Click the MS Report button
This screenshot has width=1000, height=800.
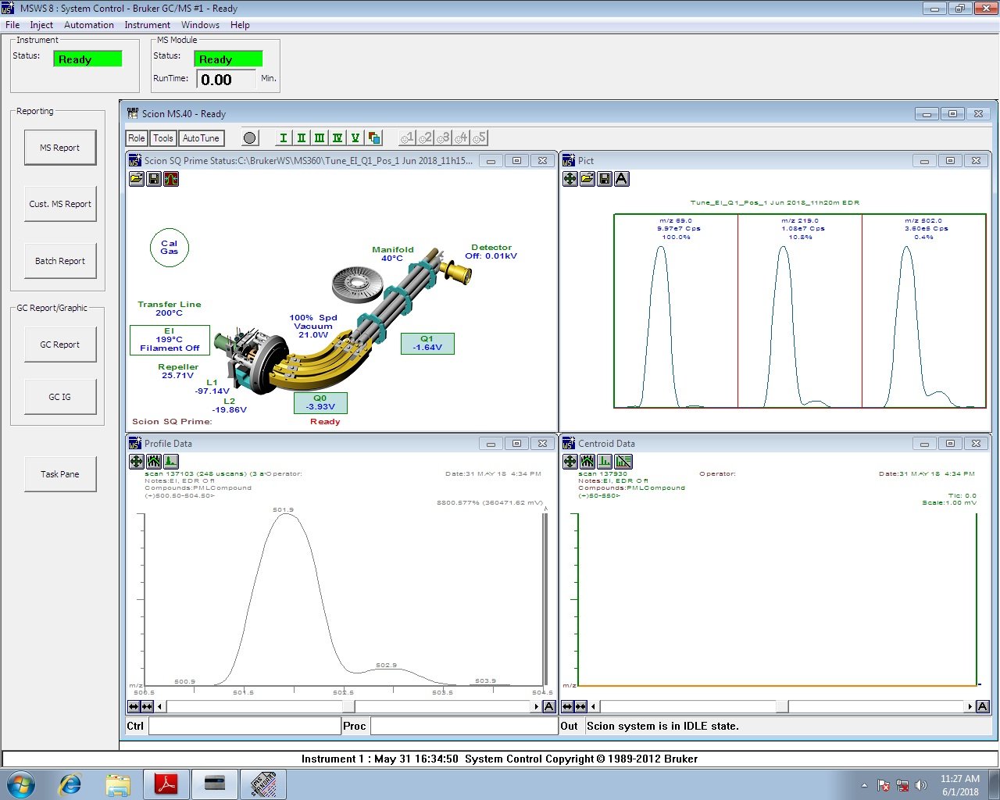pos(60,148)
